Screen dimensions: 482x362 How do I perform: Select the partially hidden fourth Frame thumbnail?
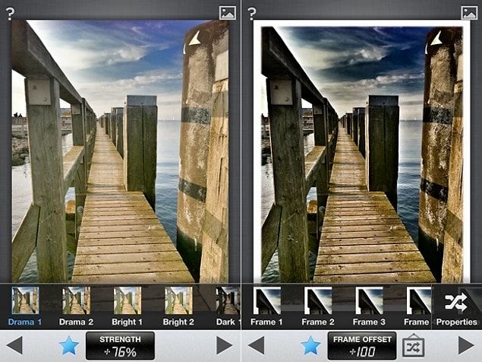(418, 300)
